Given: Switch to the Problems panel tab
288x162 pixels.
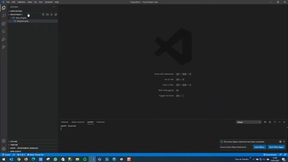Looking at the screenshot, I should (101, 122).
